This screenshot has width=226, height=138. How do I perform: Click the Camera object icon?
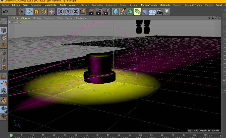pyautogui.click(x=159, y=12)
